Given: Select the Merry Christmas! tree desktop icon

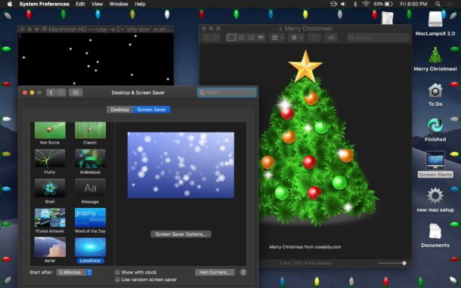Looking at the screenshot, I should click(435, 55).
